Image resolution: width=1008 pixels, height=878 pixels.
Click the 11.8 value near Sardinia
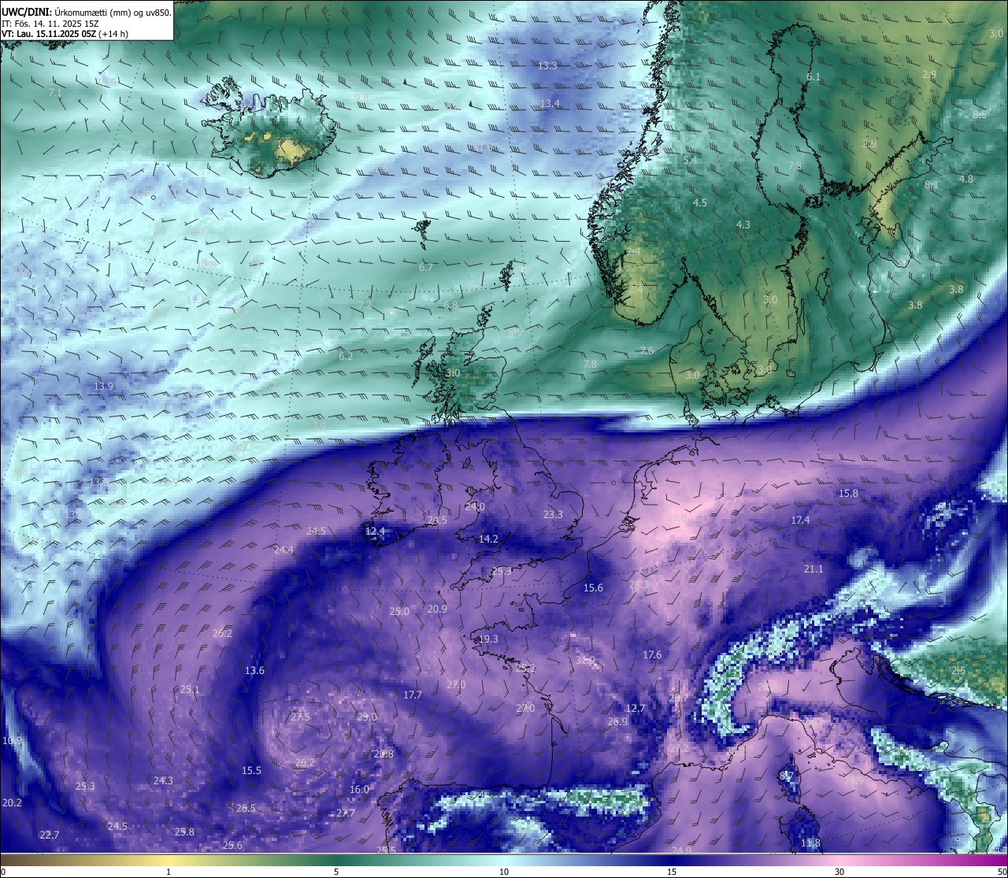(810, 843)
